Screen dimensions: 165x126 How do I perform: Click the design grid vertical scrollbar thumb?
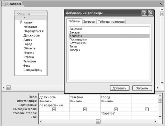click(x=160, y=100)
